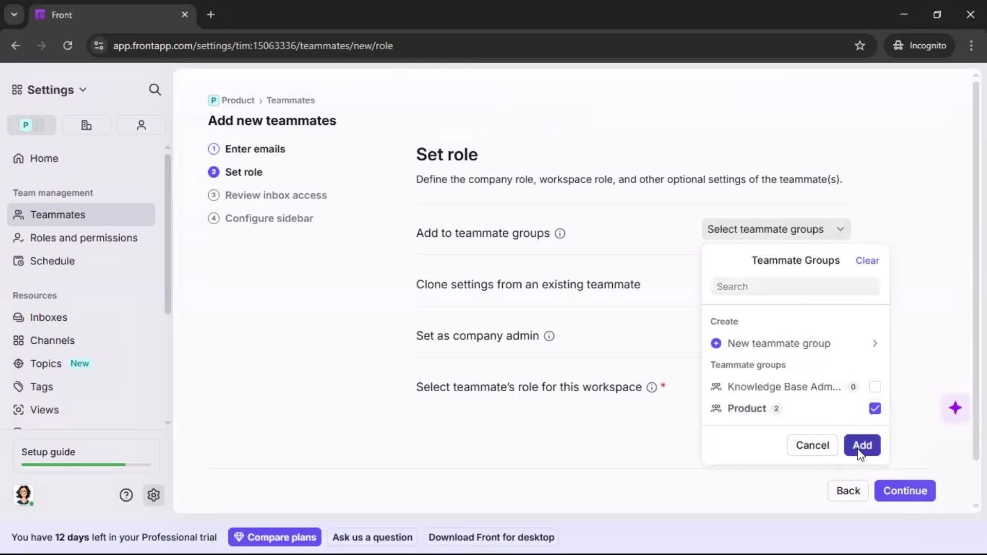
Task: Open the company settings building icon
Action: coord(86,125)
